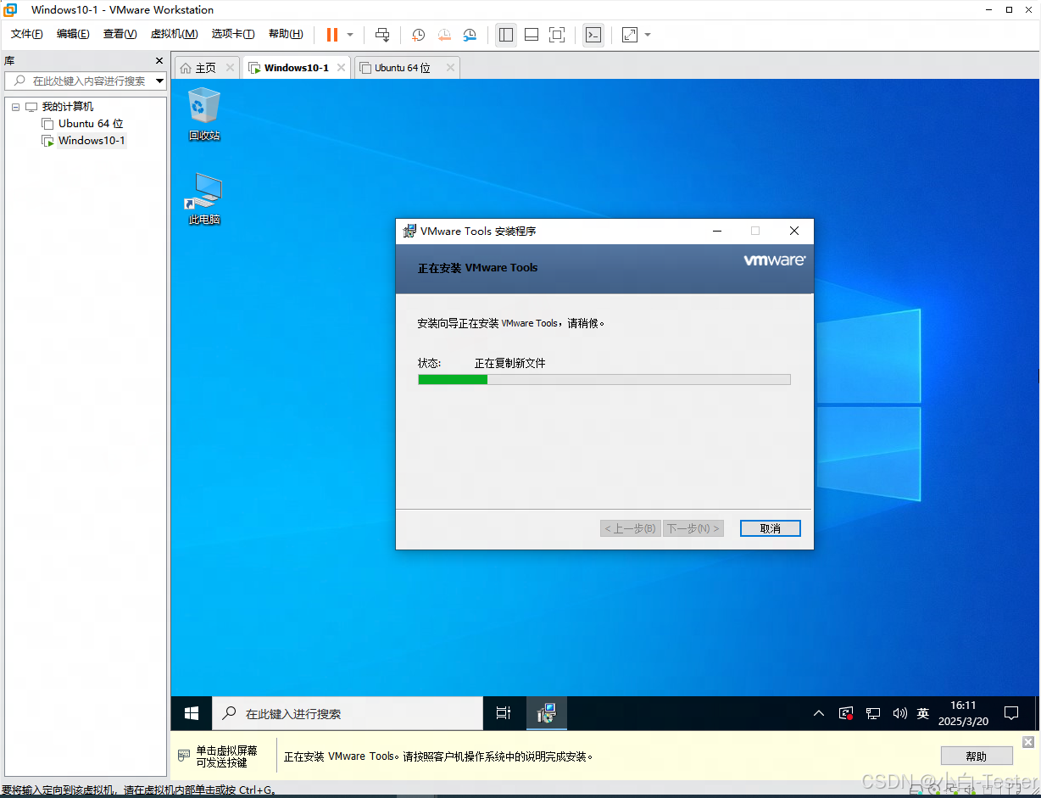1041x798 pixels.
Task: Toggle the thumbnail bar view icon
Action: tap(532, 35)
